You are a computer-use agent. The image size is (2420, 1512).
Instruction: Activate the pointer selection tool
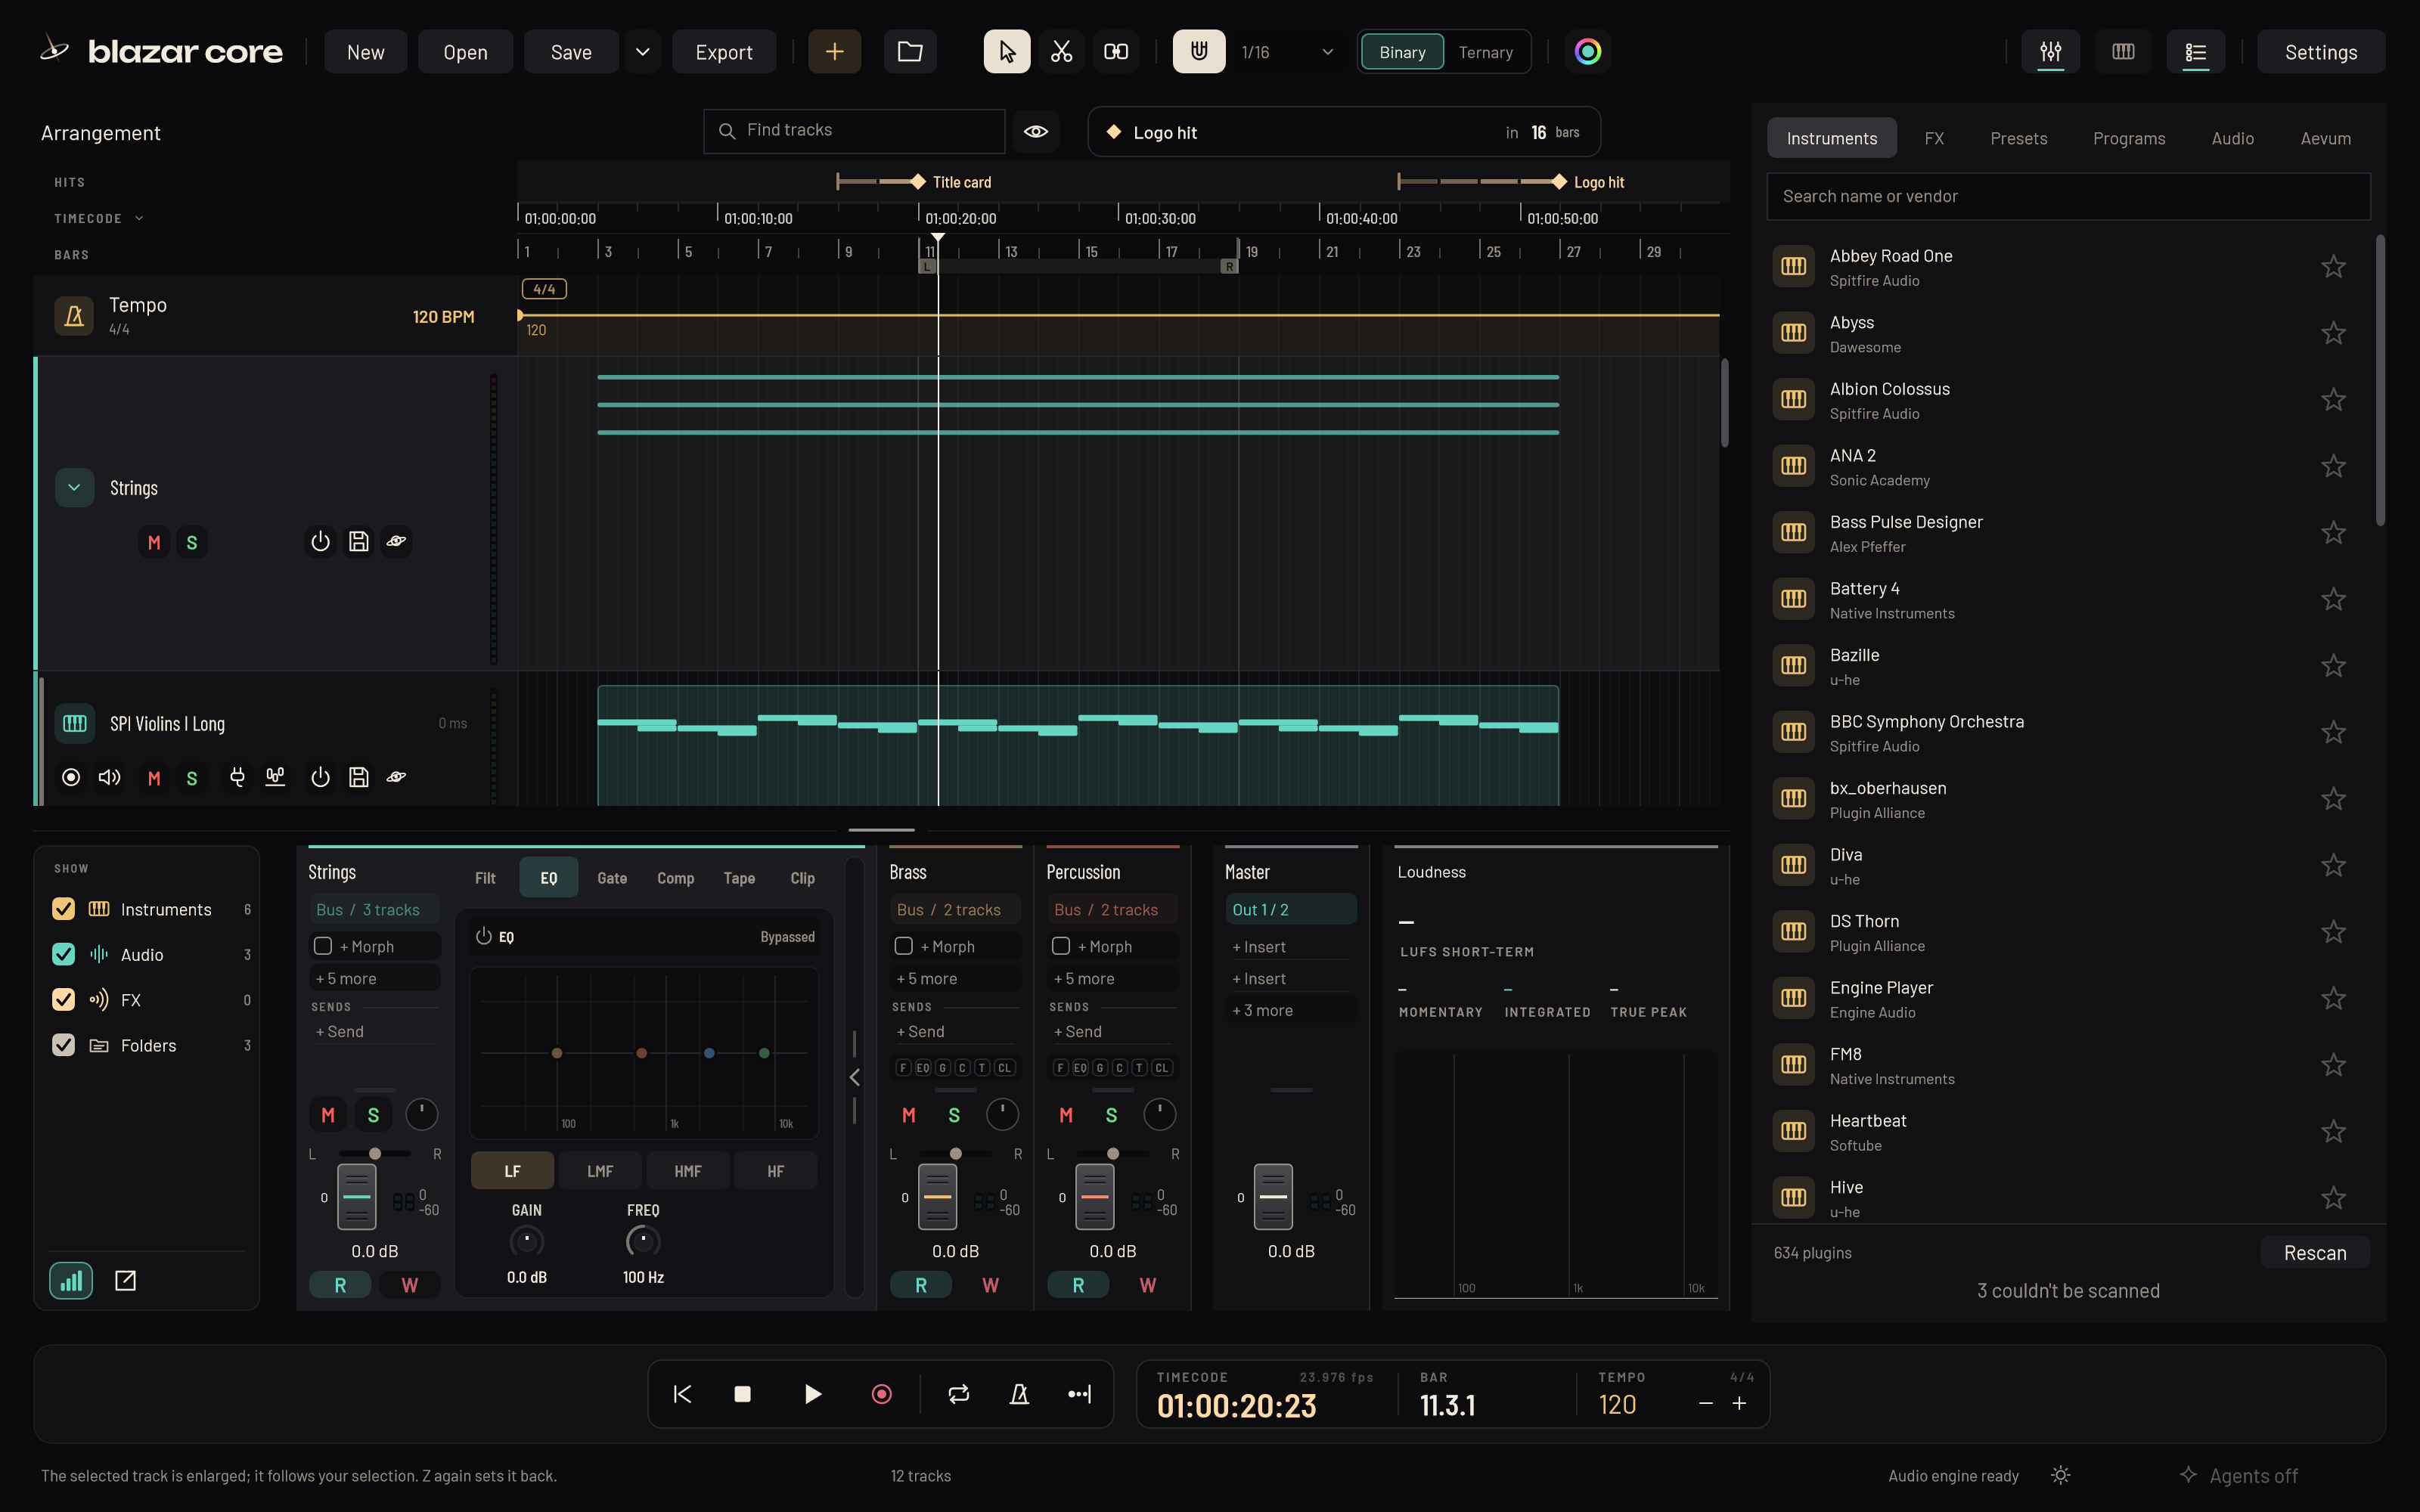(1007, 52)
